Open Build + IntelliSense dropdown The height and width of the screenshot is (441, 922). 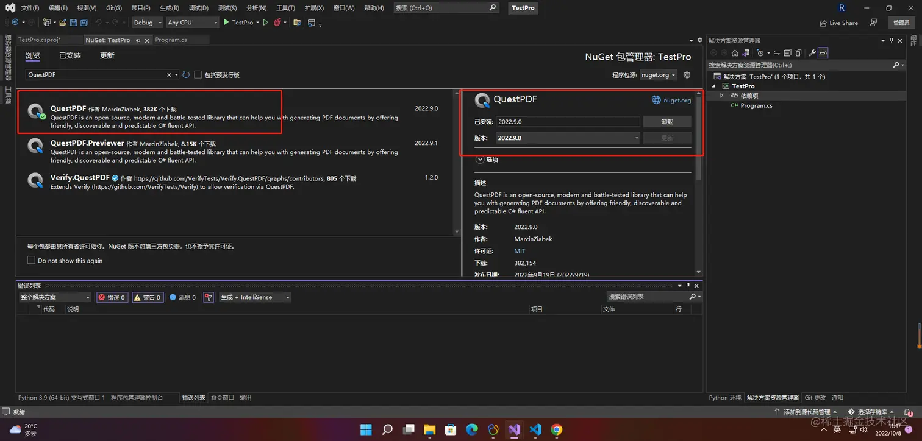tap(255, 297)
